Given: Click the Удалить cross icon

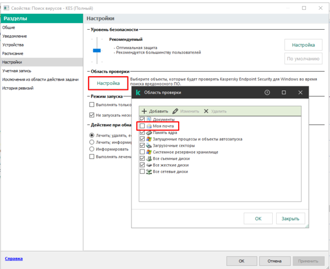Looking at the screenshot, I should (x=206, y=111).
